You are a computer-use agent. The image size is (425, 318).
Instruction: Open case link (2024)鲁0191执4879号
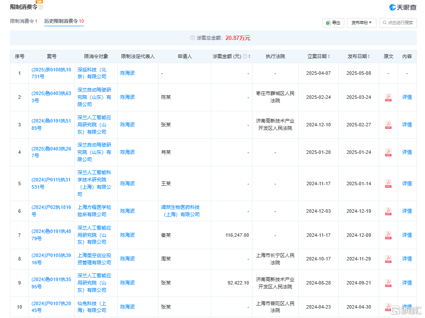51,235
